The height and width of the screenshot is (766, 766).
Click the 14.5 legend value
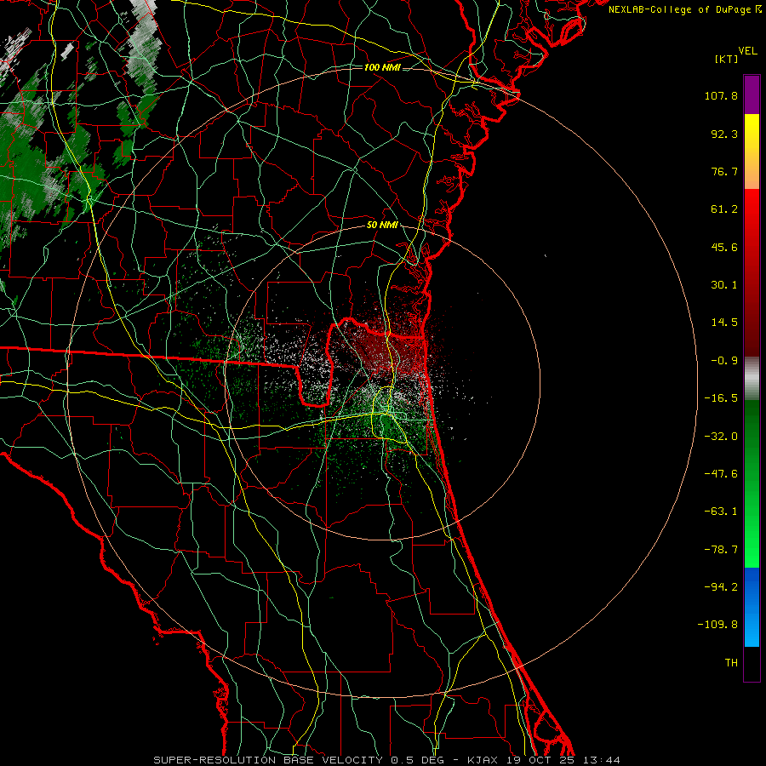724,323
